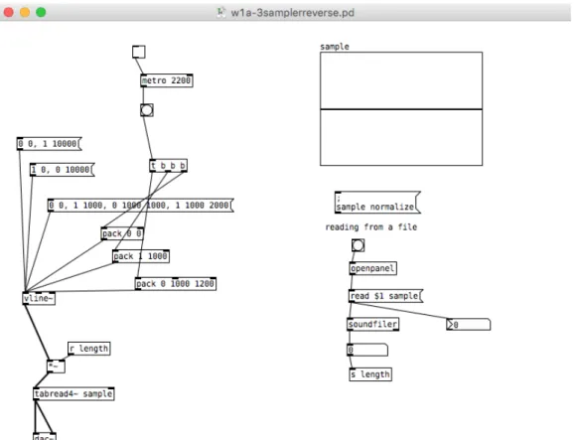Click message box 1 0, 0 10000
Viewport: 576px width, 440px height.
pos(63,170)
